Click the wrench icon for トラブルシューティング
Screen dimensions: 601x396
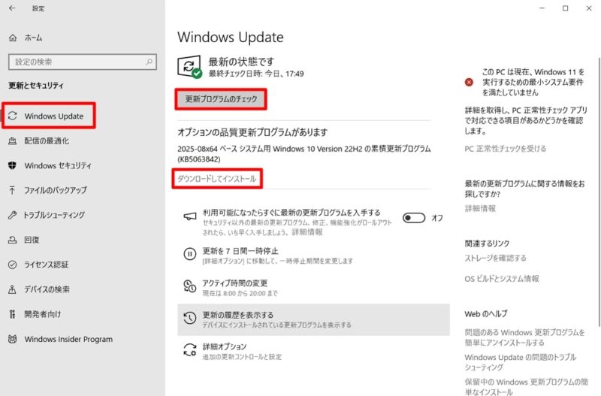tap(13, 215)
